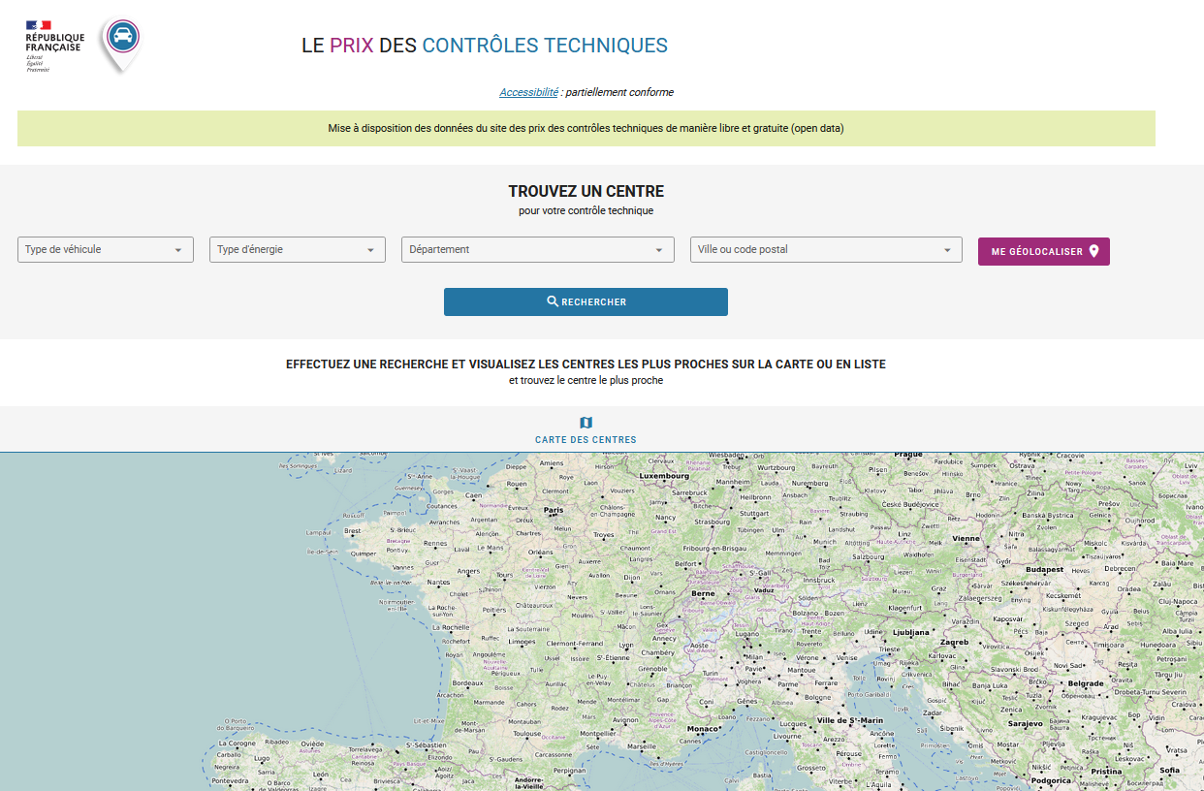Click Brest on the map

coord(354,530)
